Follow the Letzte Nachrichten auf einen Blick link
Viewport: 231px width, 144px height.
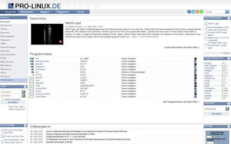(x=182, y=47)
